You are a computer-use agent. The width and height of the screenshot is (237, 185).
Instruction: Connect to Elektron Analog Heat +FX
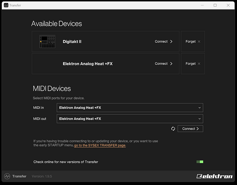164,64
